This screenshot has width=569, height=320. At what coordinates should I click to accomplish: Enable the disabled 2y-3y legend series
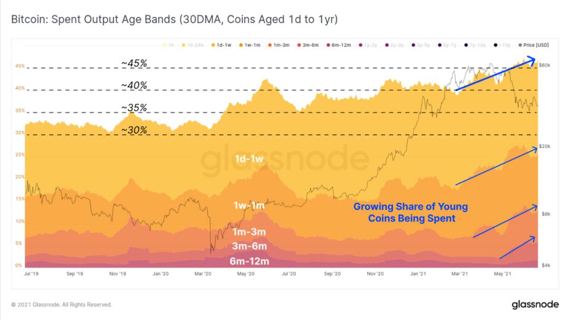[394, 45]
